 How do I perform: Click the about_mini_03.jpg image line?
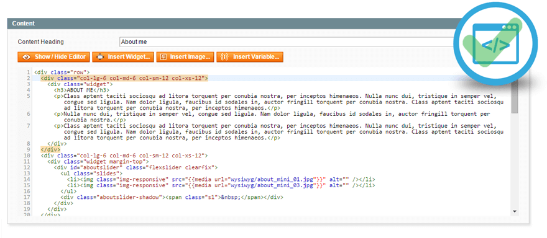click(x=221, y=185)
